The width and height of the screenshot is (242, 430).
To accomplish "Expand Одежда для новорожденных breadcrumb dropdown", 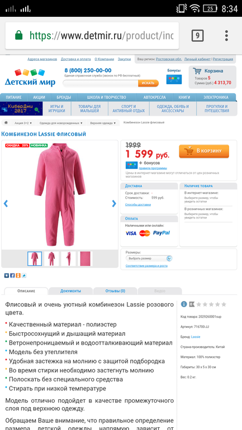I will 61,123.
